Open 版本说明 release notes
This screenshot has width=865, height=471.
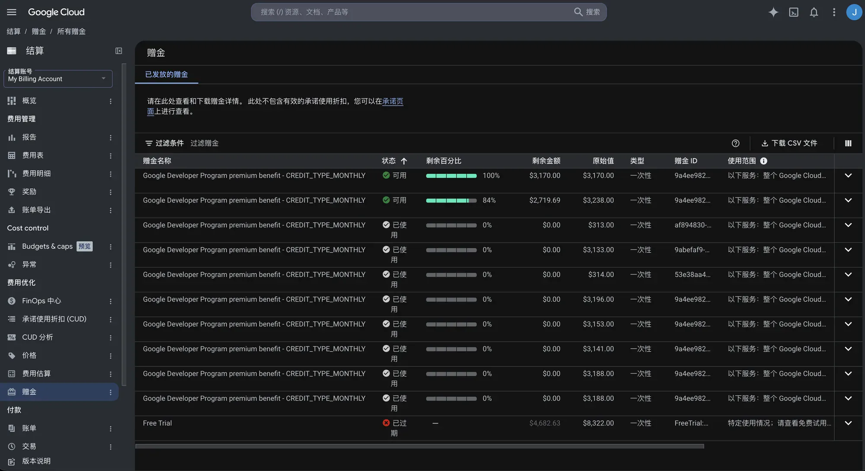tap(36, 461)
